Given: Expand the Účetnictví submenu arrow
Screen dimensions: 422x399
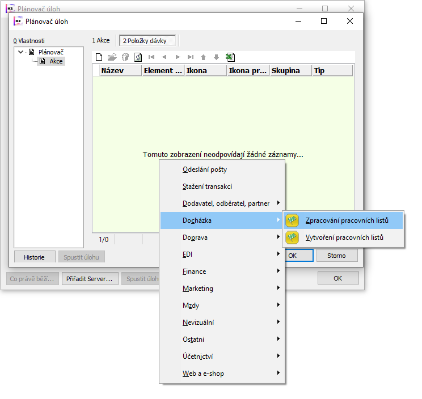Looking at the screenshot, I should click(278, 356).
